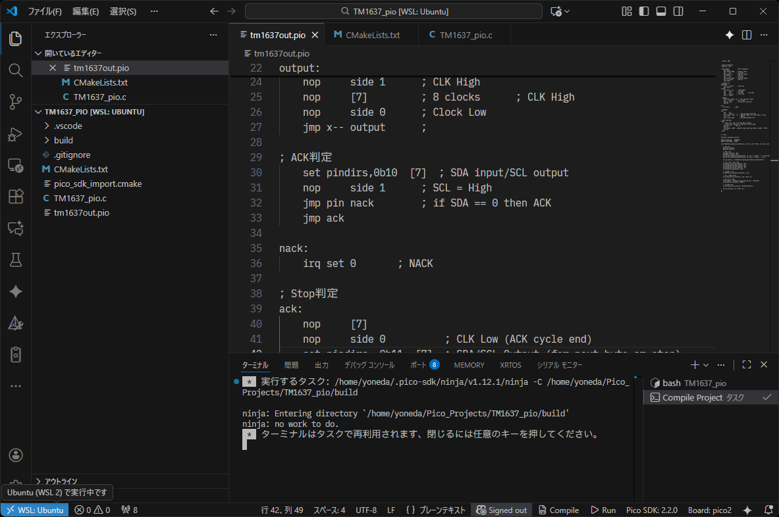This screenshot has height=517, width=779.
Task: Click the notifications bell in status bar
Action: (x=768, y=510)
